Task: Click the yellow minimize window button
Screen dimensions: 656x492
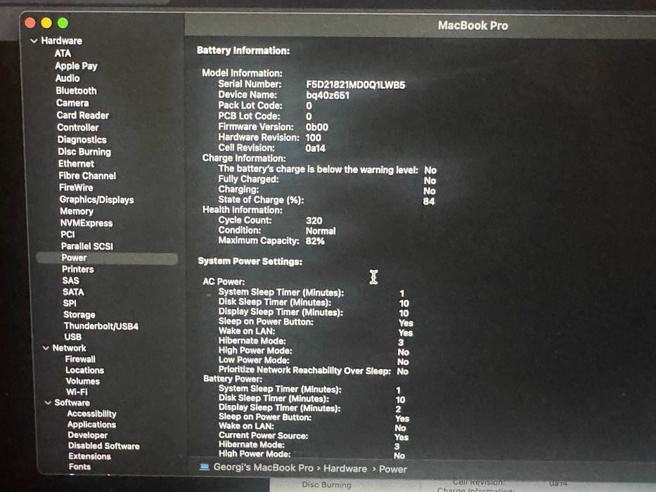Action: [x=46, y=22]
